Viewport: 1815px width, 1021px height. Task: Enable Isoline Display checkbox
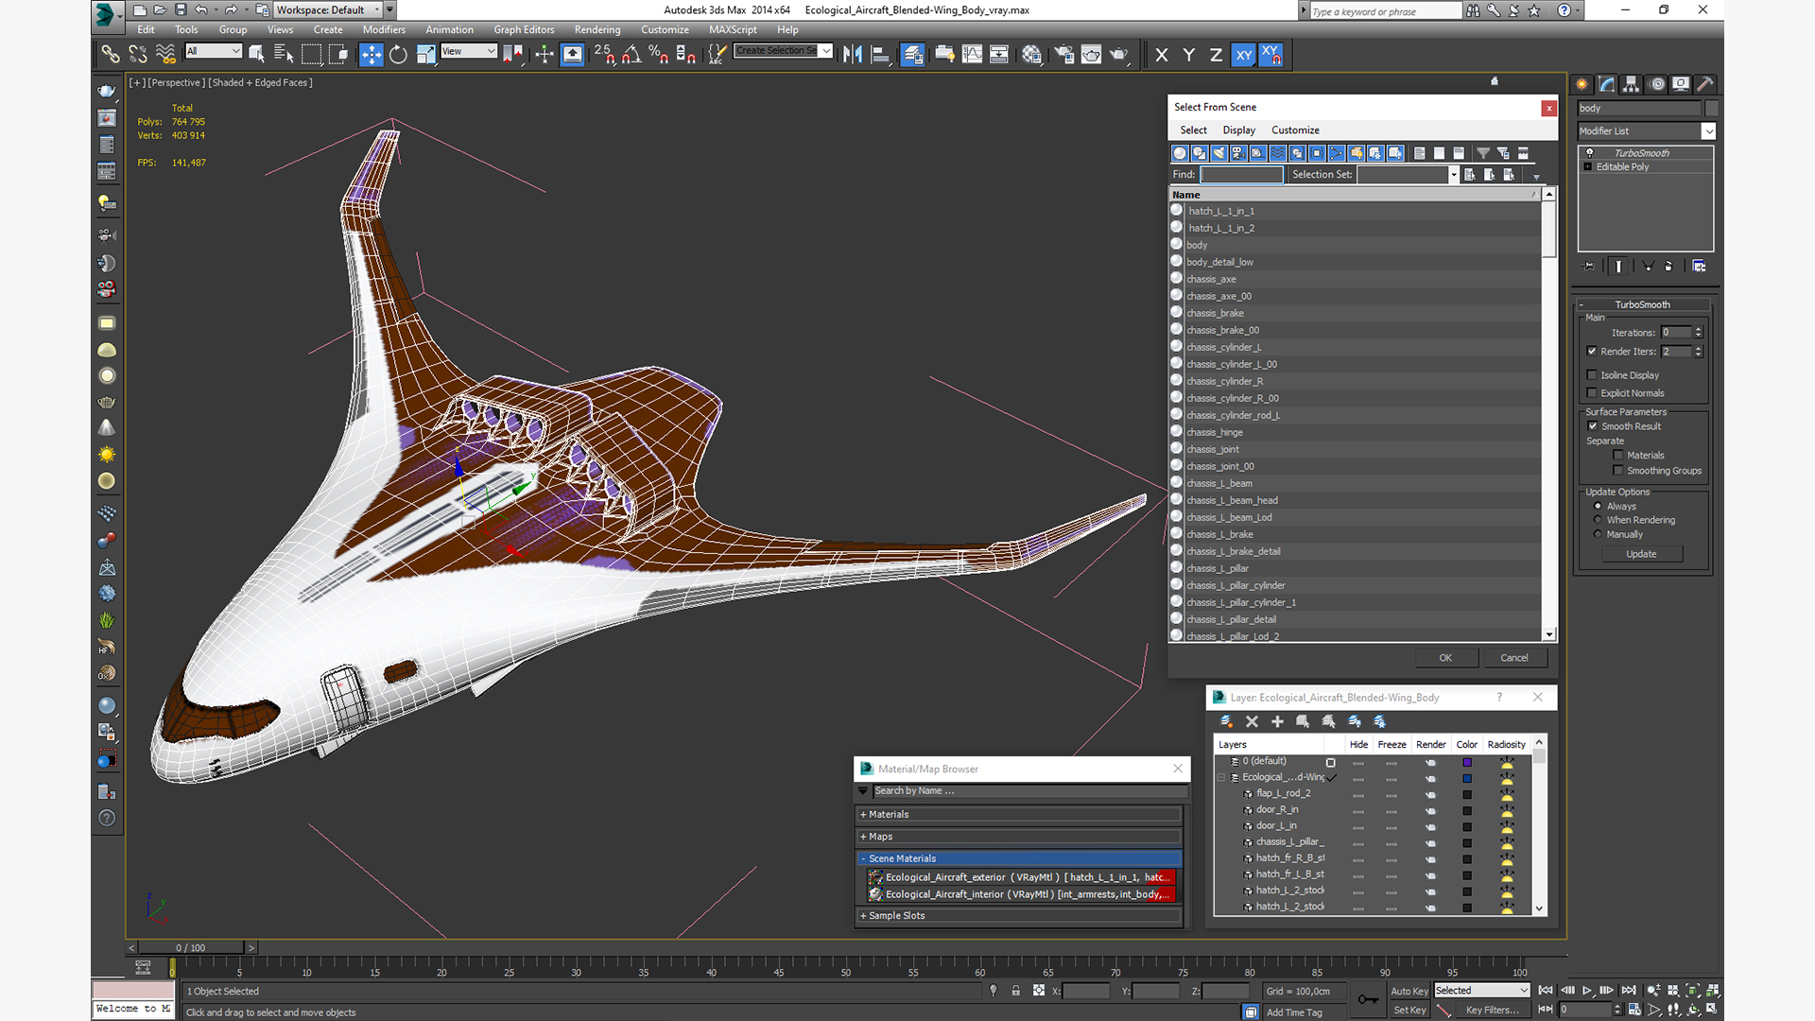point(1592,375)
